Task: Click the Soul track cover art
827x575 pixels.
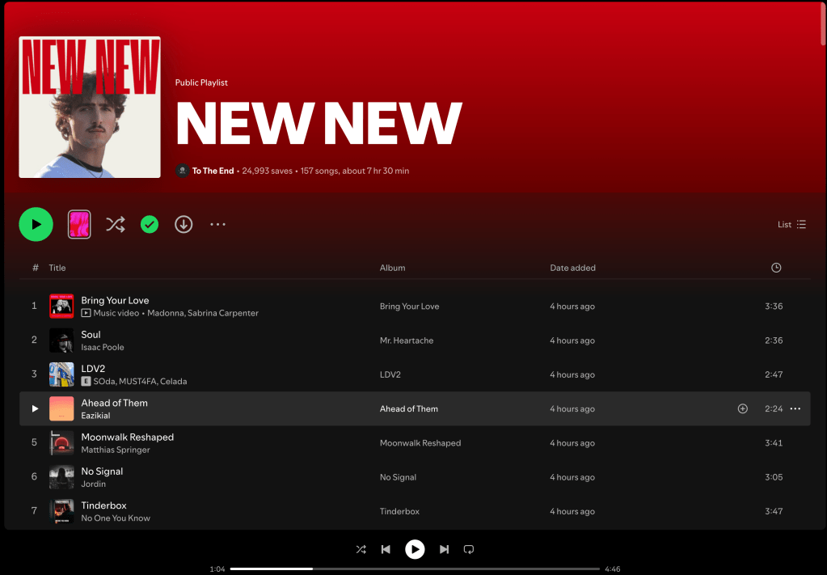Action: (x=61, y=340)
